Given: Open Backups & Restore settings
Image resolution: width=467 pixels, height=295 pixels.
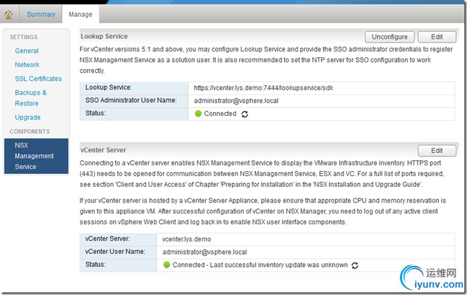Looking at the screenshot, I should (x=31, y=98).
